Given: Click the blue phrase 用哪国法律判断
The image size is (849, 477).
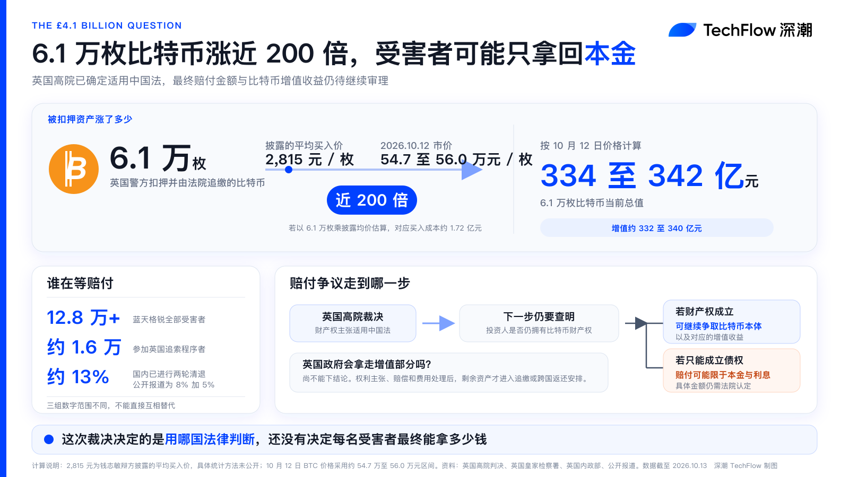Looking at the screenshot, I should click(210, 439).
